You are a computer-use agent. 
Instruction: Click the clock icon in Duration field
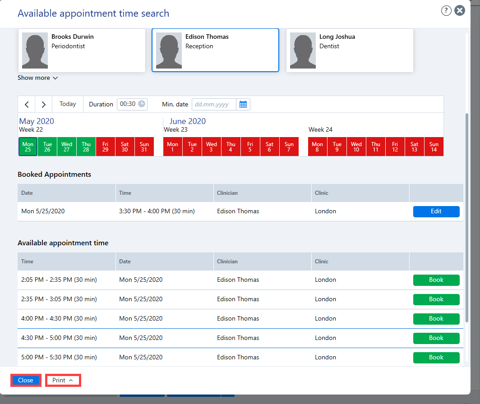[x=142, y=104]
